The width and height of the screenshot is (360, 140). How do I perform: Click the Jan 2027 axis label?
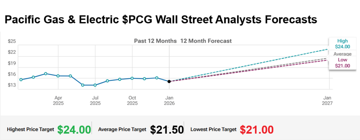pos(328,100)
